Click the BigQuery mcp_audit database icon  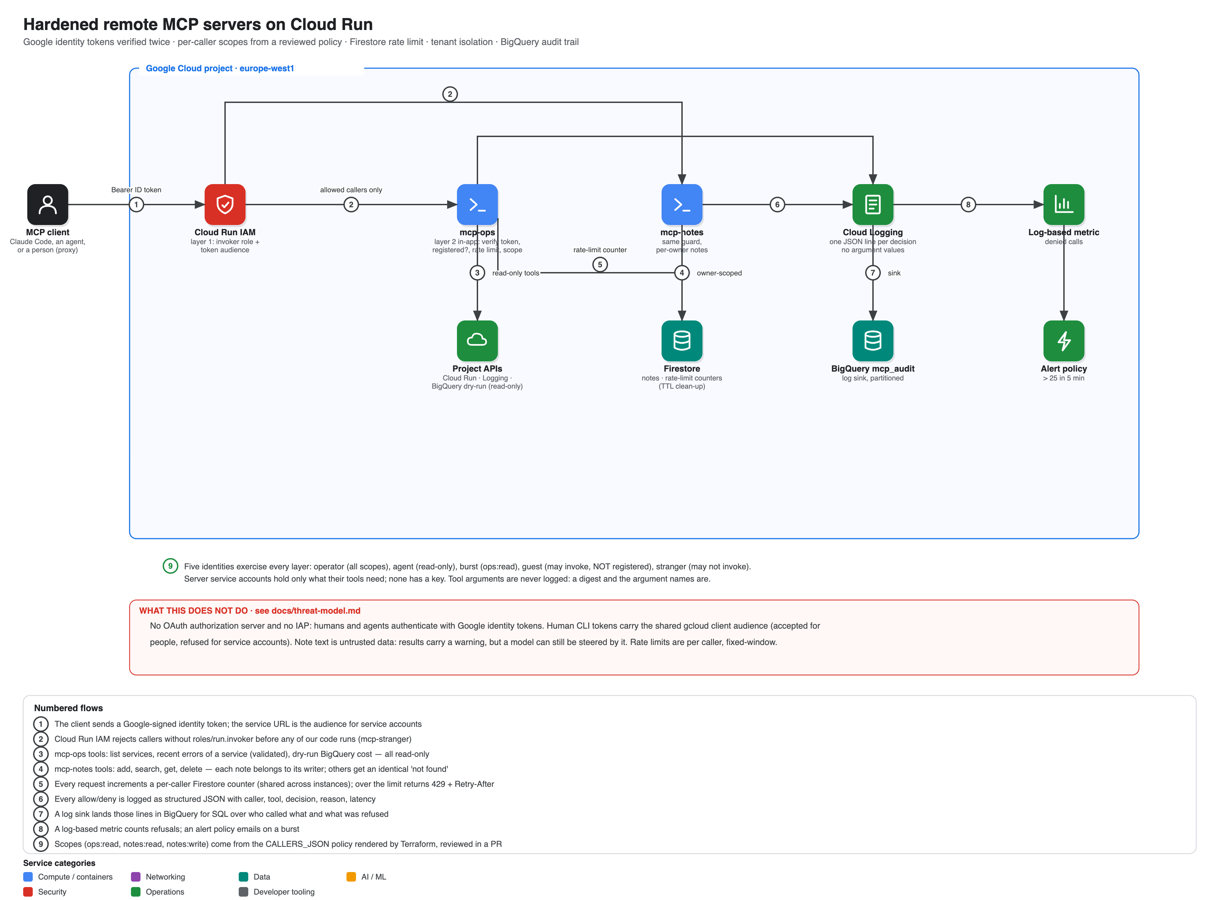(873, 341)
